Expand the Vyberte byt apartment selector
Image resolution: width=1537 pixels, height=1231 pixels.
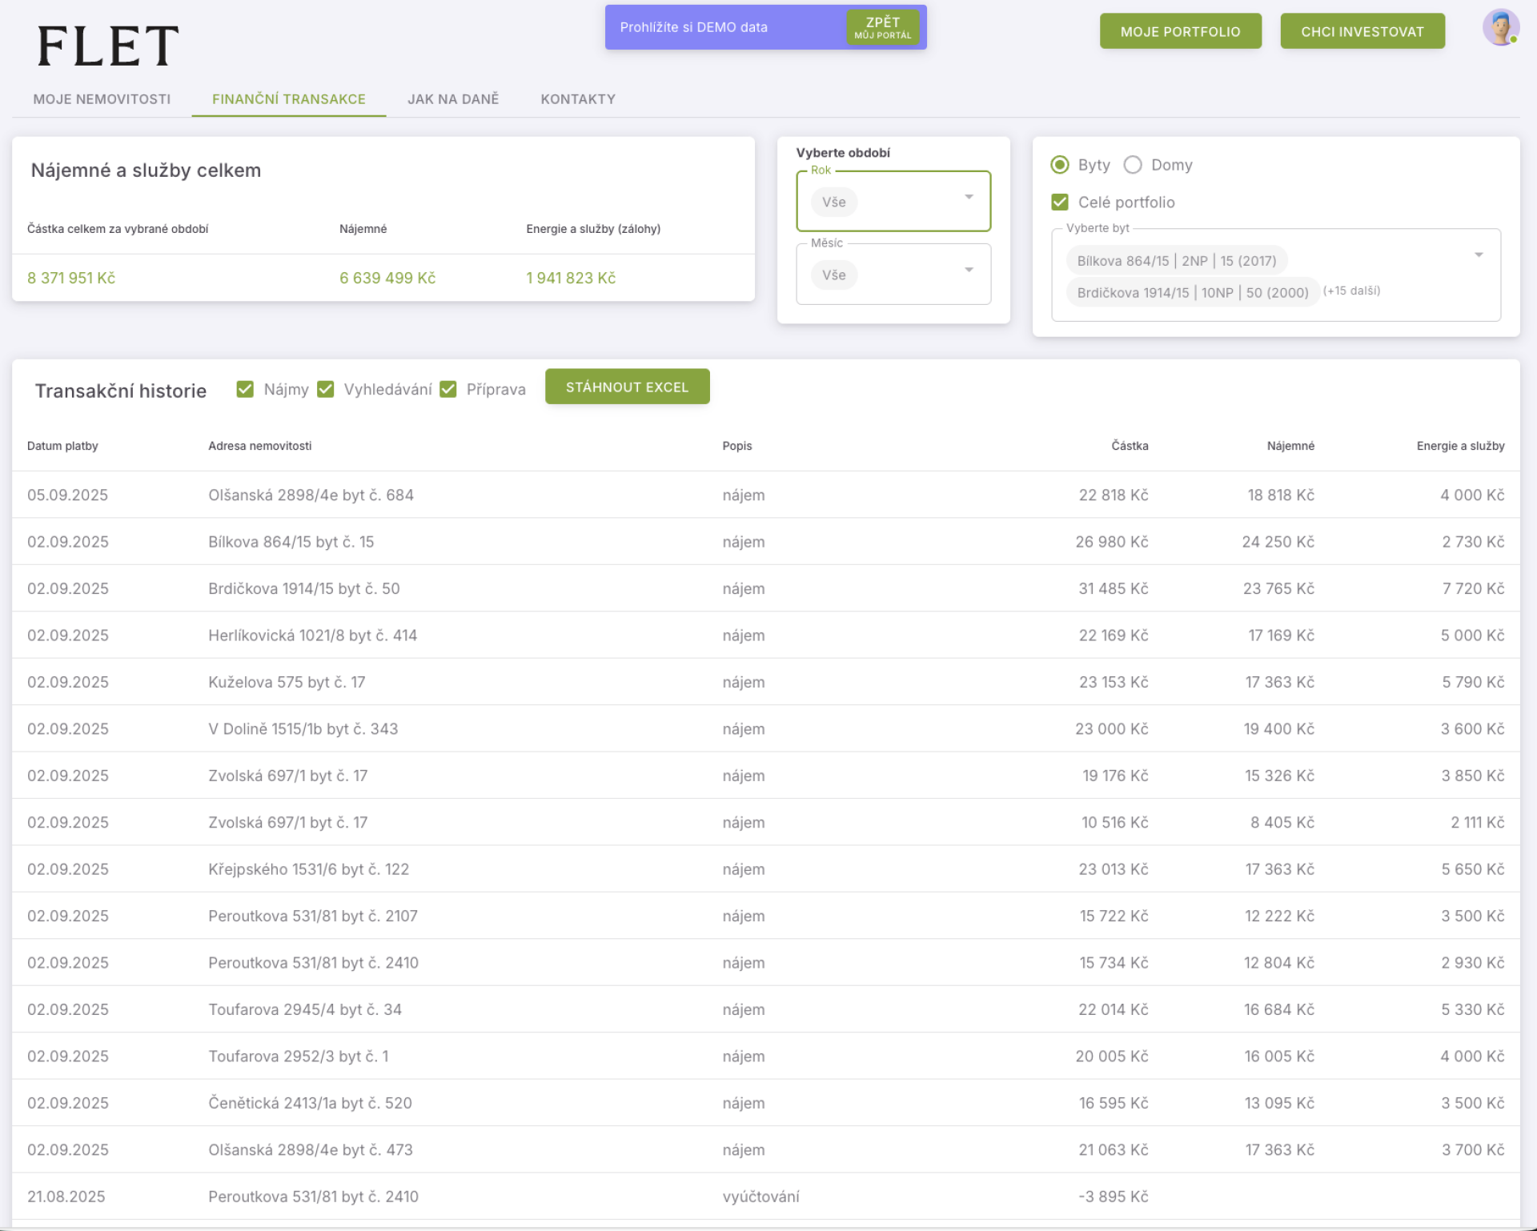[1478, 255]
